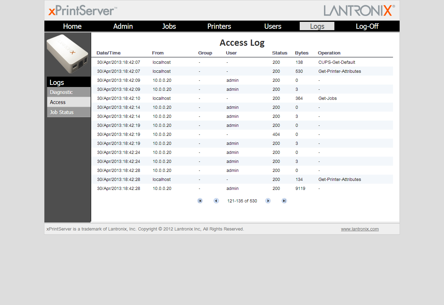
Task: Visit the www.lantronix.com link
Action: pos(360,229)
